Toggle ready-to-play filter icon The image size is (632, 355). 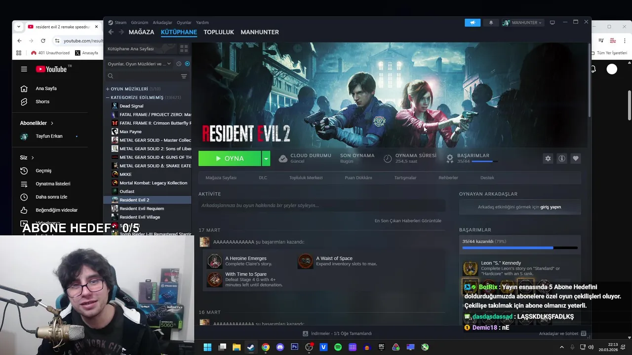(187, 64)
